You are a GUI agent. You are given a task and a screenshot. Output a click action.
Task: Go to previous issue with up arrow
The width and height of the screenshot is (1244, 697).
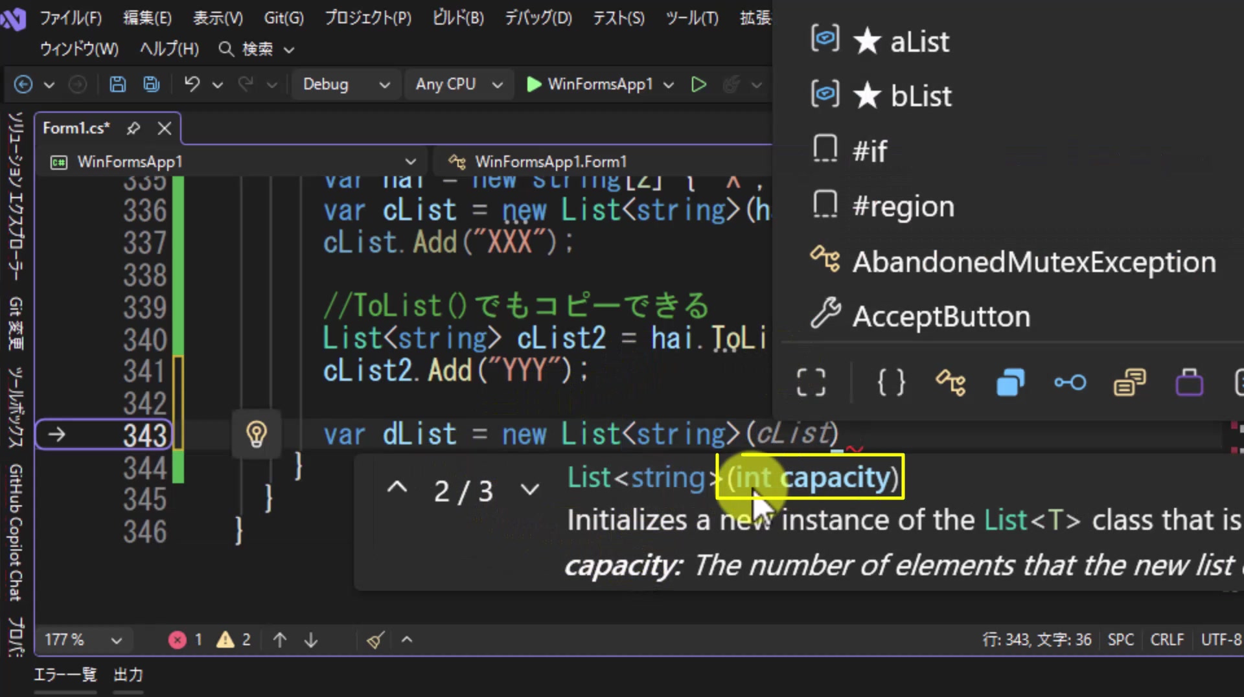pyautogui.click(x=280, y=640)
